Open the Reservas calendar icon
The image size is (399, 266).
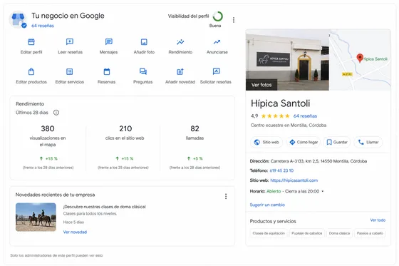[107, 71]
